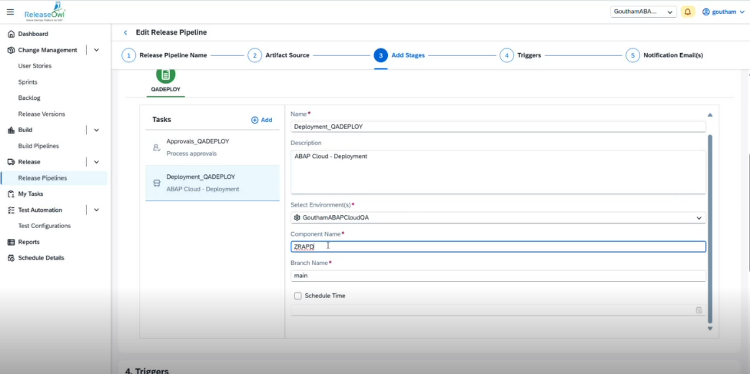Click the back arrow beside Edit Release Pipeline

(x=125, y=32)
